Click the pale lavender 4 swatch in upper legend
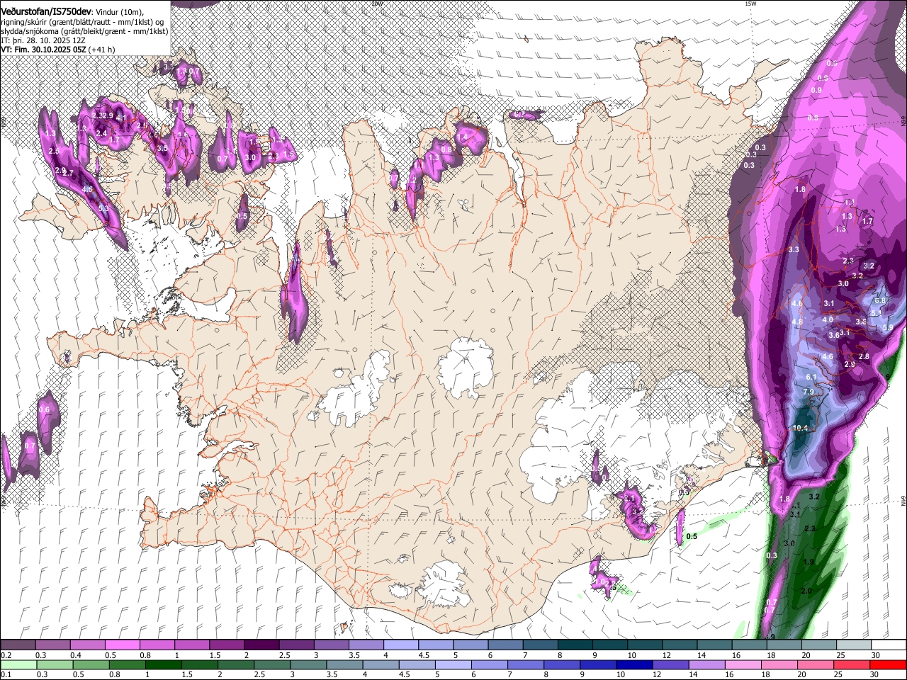Screen dimensions: 907x680 pyautogui.click(x=400, y=645)
